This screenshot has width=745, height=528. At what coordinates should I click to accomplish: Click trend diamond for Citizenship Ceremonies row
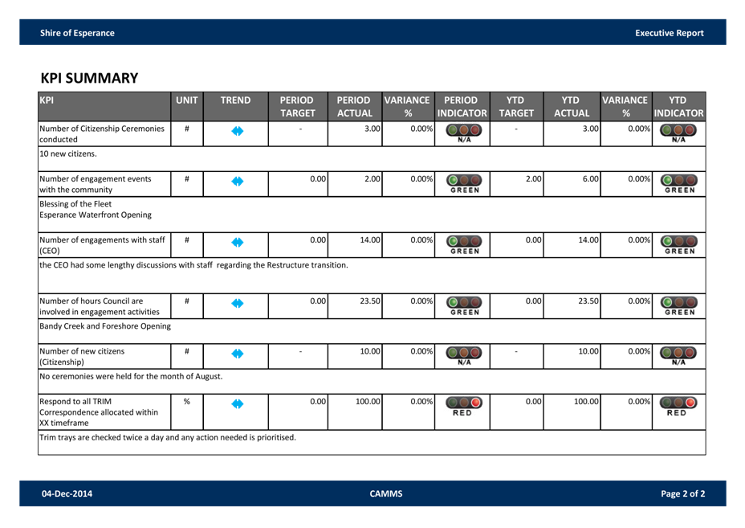(x=237, y=132)
